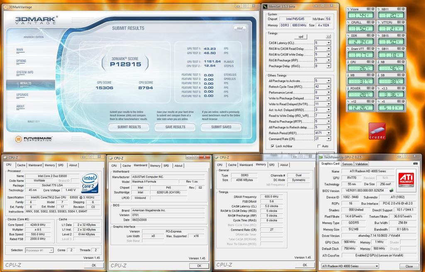Open the Write to Read Delayed (tWTR) dropdown
Image resolution: width=425 pixels, height=272 pixels.
pos(329,104)
